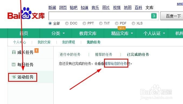Expand the 精品文库 dropdown arrow
The image size is (183, 104).
pyautogui.click(x=132, y=33)
